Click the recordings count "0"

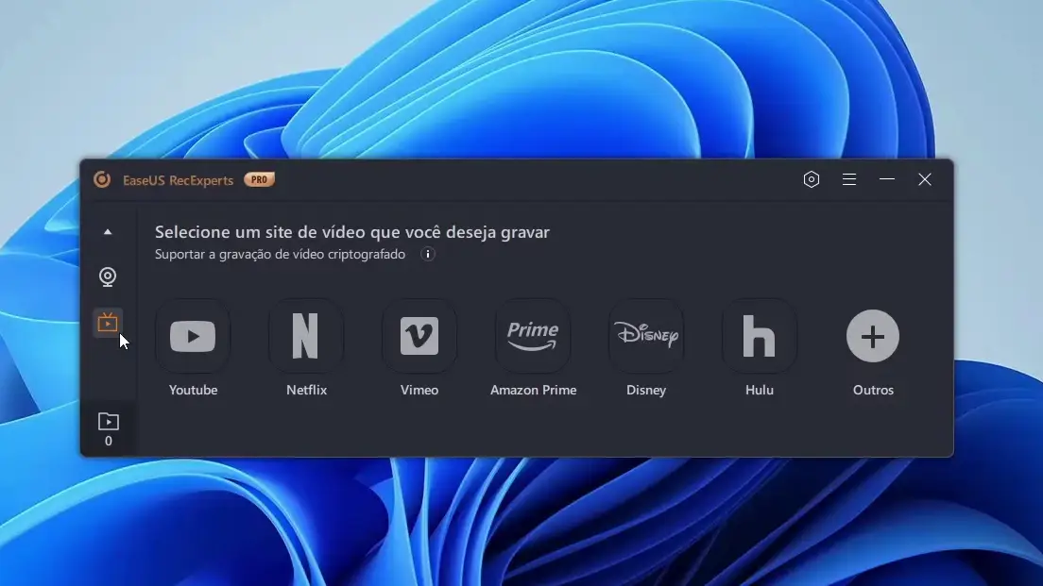click(x=109, y=442)
